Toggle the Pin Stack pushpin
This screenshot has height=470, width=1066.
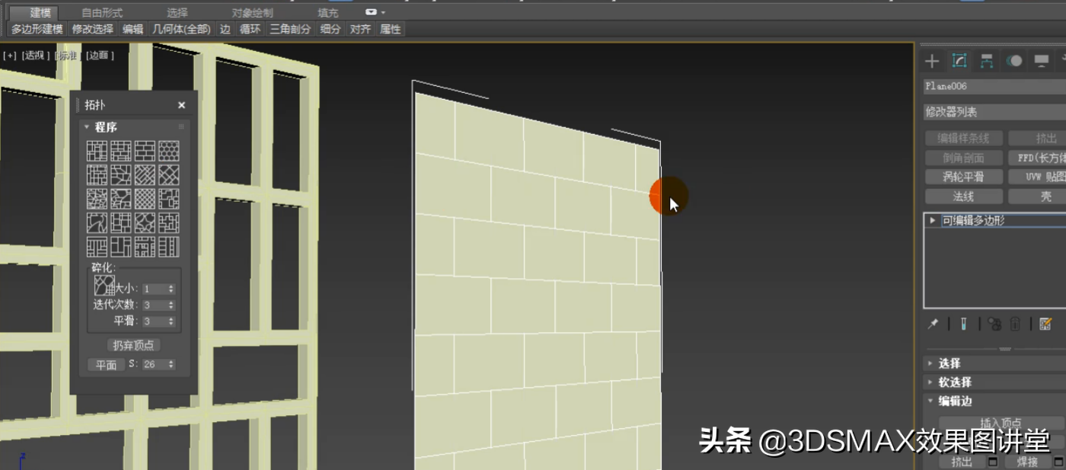pyautogui.click(x=933, y=324)
